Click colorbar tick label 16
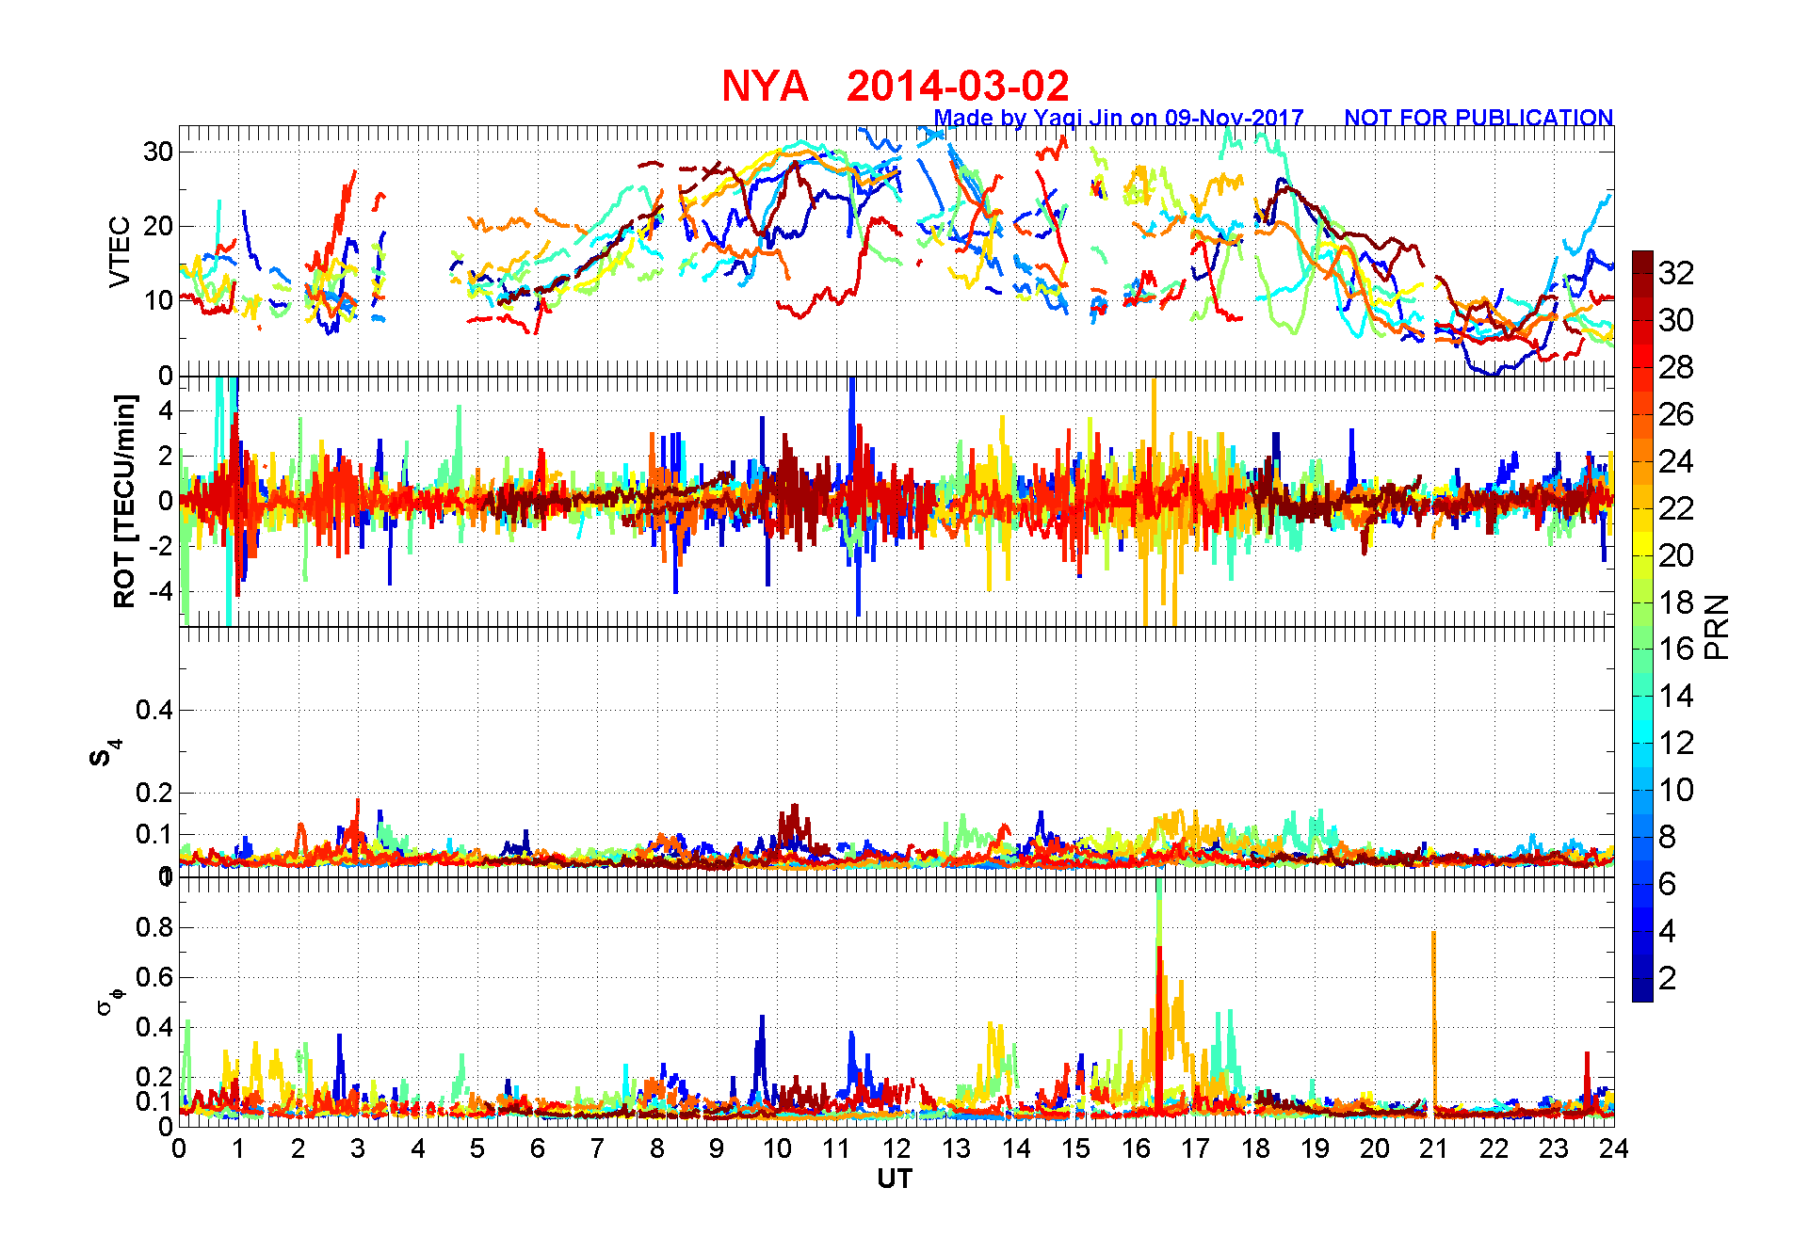Viewport: 1793px width, 1252px height. [1676, 649]
